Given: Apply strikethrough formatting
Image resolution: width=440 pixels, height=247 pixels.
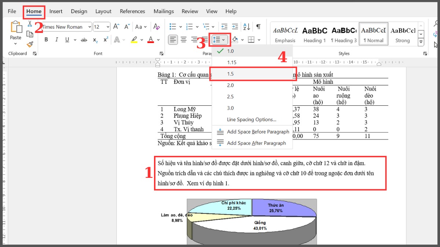Looking at the screenshot, I should point(84,40).
